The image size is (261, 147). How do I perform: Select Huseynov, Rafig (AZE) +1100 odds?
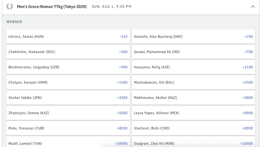pos(193,67)
